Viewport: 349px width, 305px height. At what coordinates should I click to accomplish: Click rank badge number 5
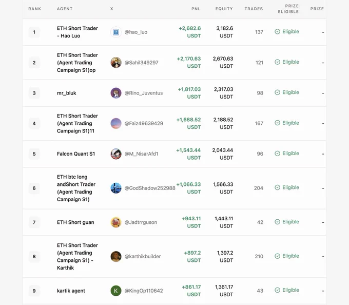coord(34,154)
